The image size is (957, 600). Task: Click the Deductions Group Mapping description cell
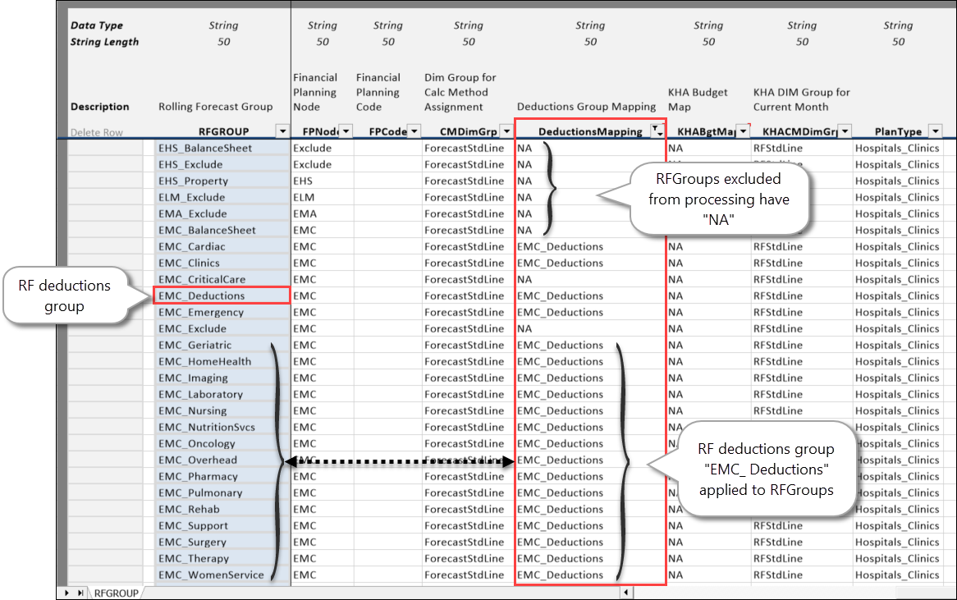point(587,107)
